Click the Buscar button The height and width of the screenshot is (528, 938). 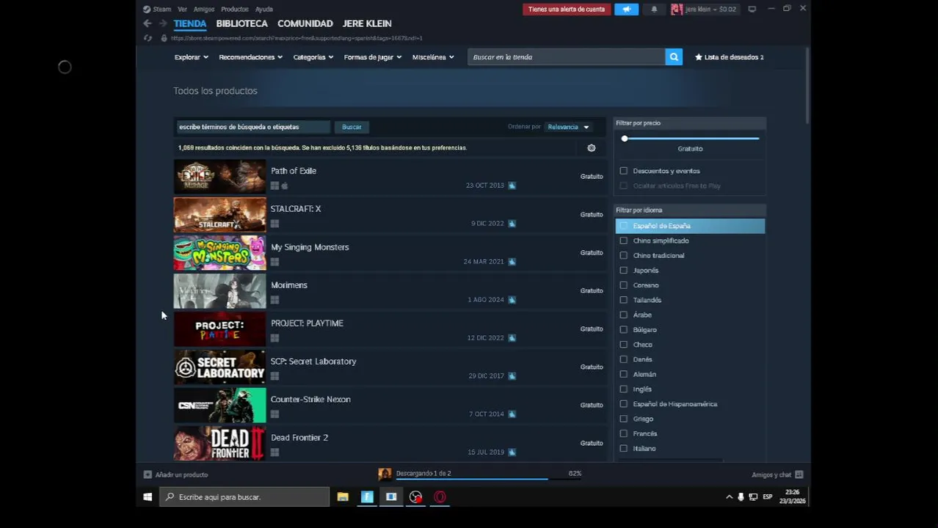352,127
